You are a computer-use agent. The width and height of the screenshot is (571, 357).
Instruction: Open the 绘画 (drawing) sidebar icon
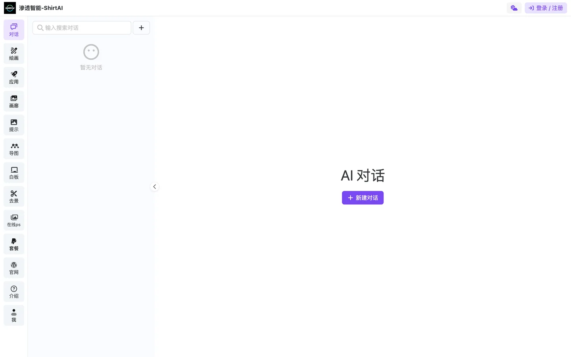click(14, 54)
